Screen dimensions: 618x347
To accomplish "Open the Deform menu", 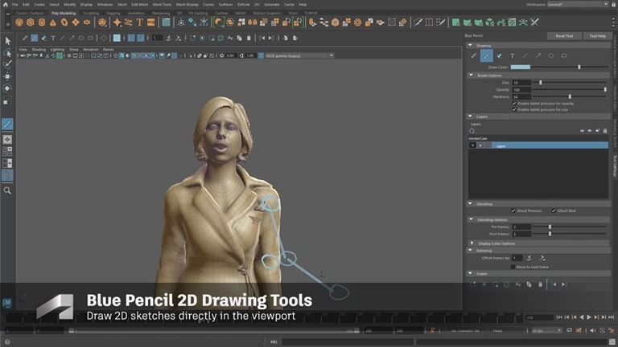I will pos(243,4).
